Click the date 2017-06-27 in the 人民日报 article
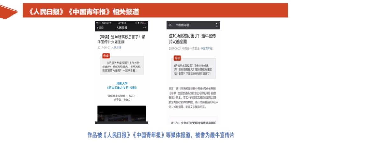 pyautogui.click(x=104, y=47)
